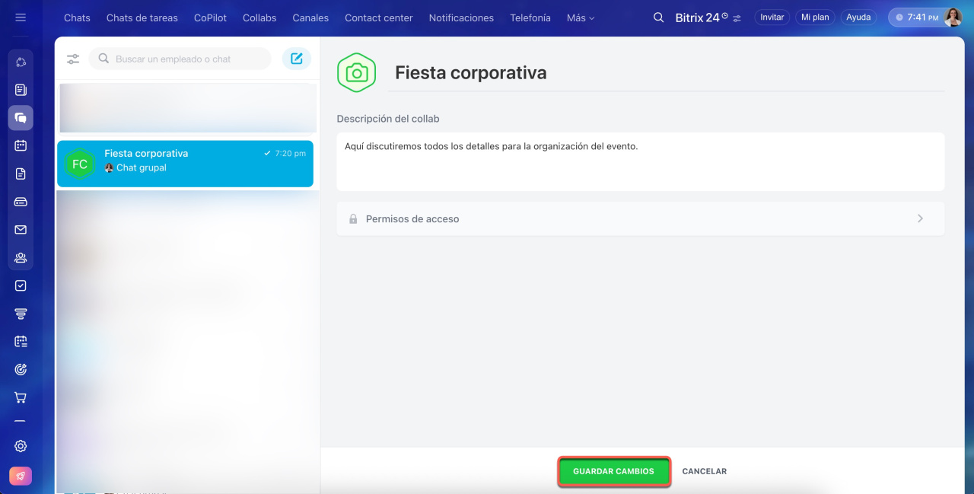Open the Calendar icon in the left sidebar
Viewport: 974px width, 494px height.
tap(21, 145)
